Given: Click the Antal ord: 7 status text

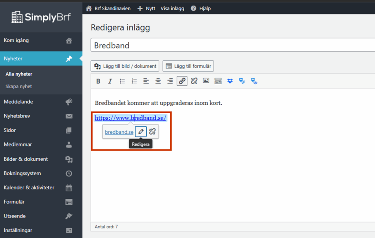Looking at the screenshot, I should coord(106,227).
